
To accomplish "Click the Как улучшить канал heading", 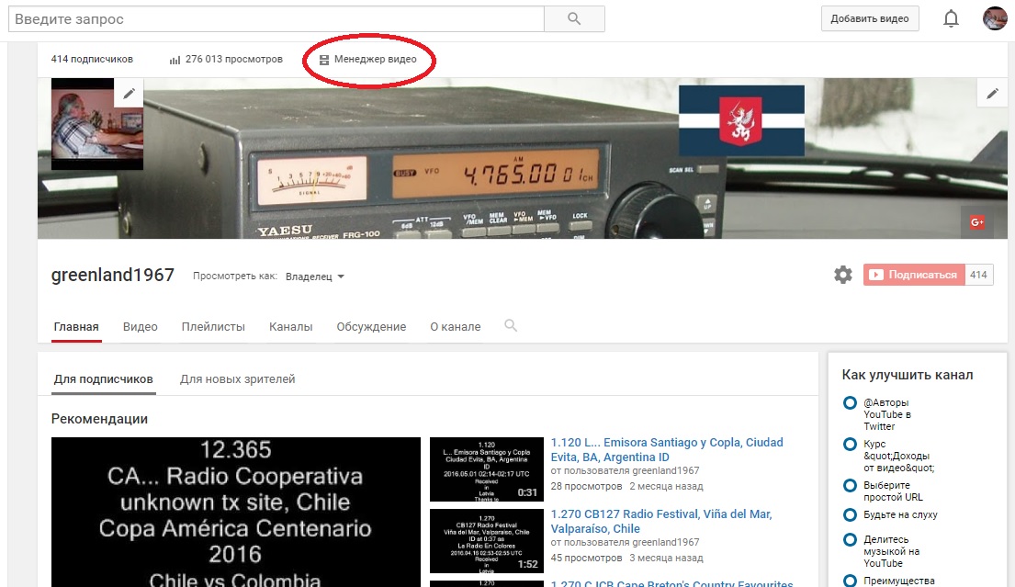I will (x=907, y=375).
